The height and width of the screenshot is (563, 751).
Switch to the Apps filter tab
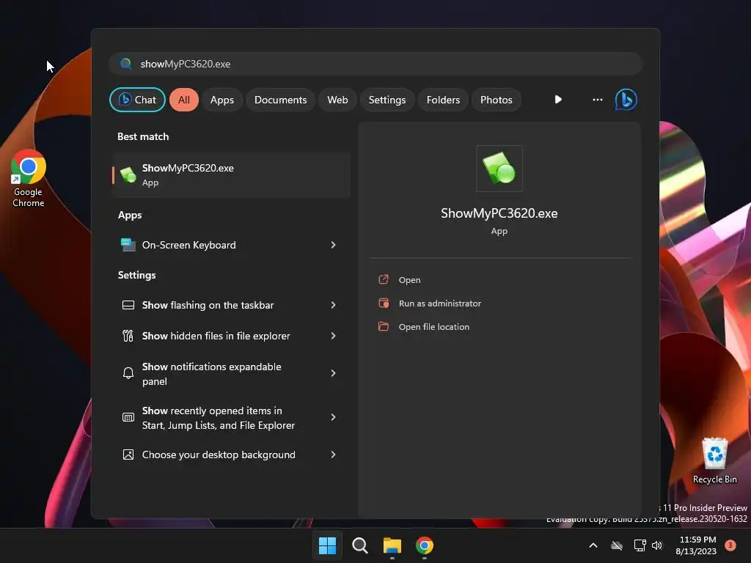point(221,100)
